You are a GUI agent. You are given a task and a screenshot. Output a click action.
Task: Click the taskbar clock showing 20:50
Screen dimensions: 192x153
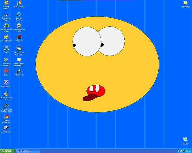coord(189,151)
